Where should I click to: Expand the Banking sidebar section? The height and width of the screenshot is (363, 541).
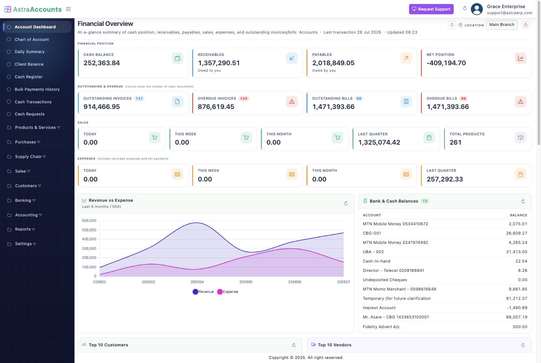tap(37, 200)
